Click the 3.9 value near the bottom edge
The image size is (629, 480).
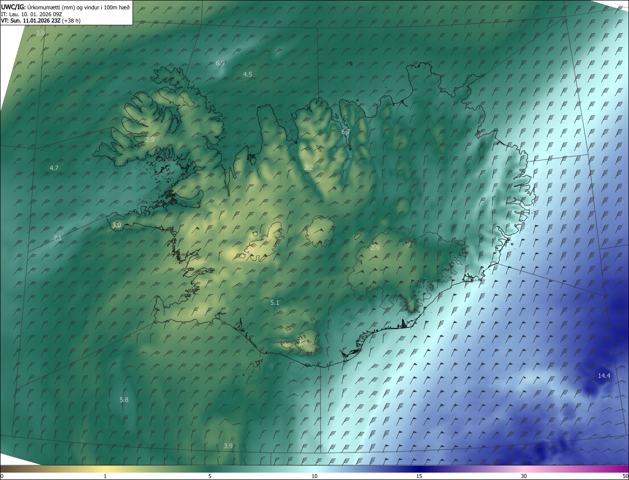coord(228,446)
